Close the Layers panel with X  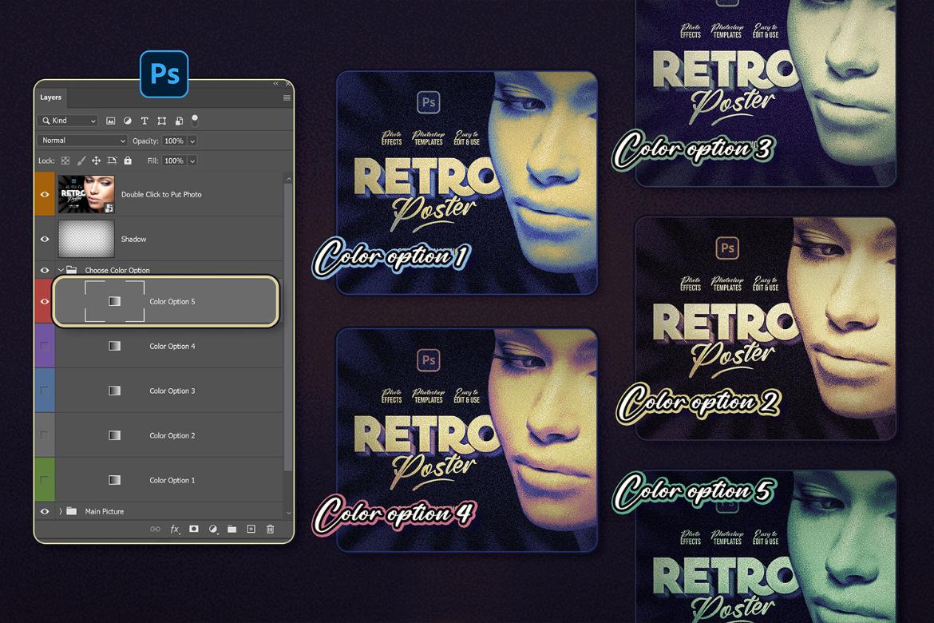pyautogui.click(x=287, y=84)
